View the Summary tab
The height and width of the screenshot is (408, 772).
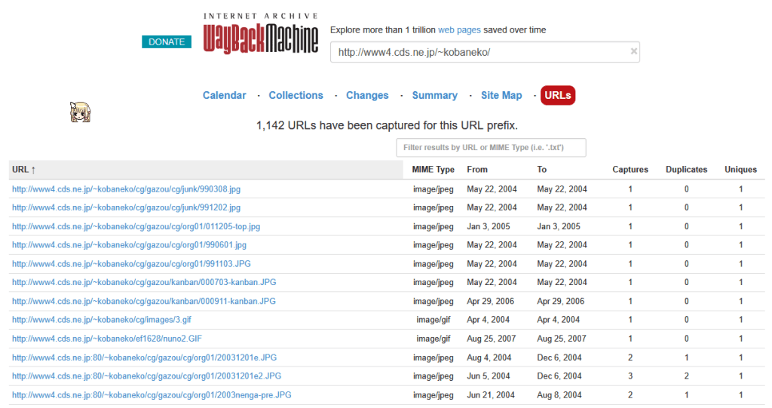click(434, 96)
